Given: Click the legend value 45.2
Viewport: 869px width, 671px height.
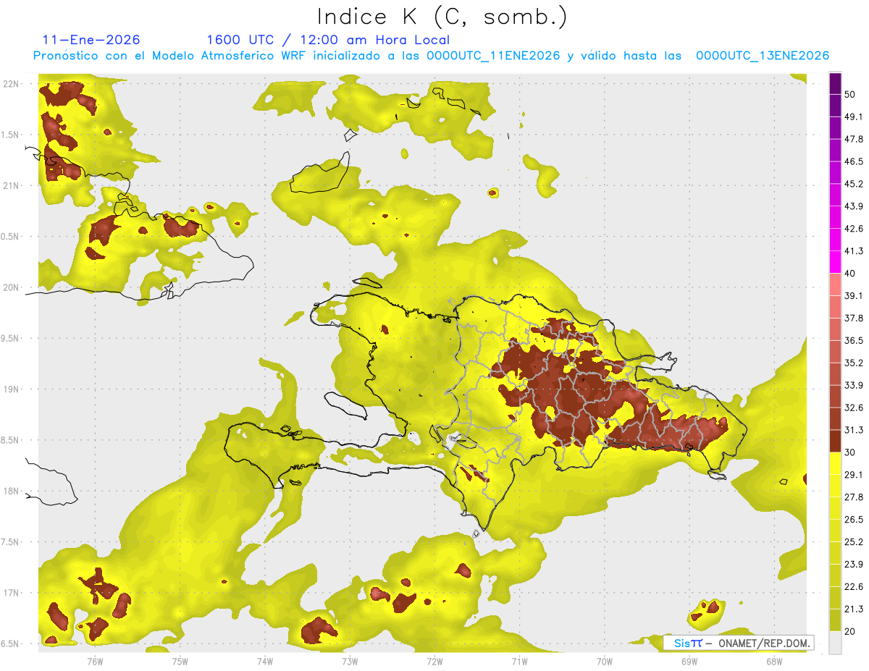Looking at the screenshot, I should (855, 184).
